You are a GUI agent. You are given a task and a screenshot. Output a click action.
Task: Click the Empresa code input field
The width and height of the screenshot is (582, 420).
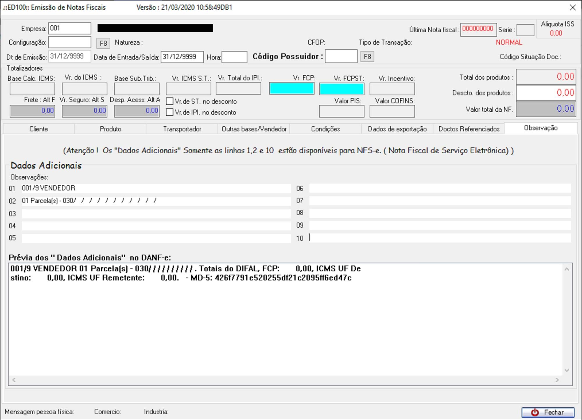[x=70, y=29]
